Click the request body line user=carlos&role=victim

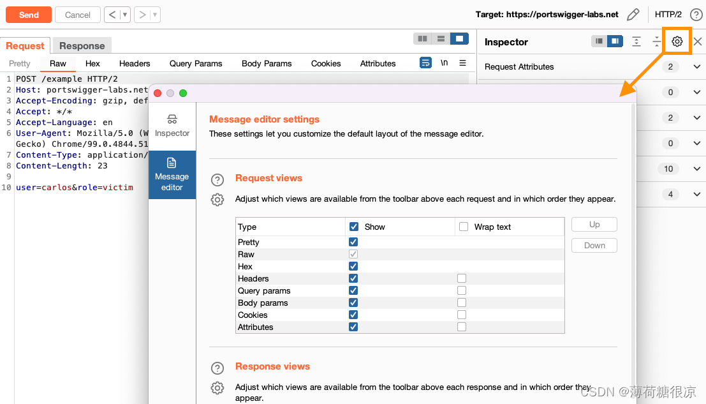coord(75,188)
